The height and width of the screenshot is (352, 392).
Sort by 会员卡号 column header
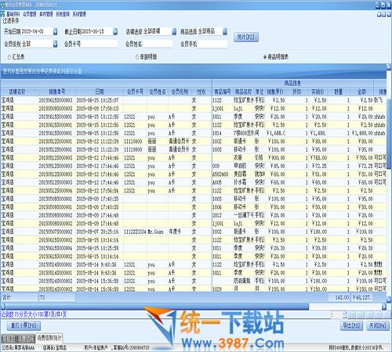pyautogui.click(x=135, y=92)
